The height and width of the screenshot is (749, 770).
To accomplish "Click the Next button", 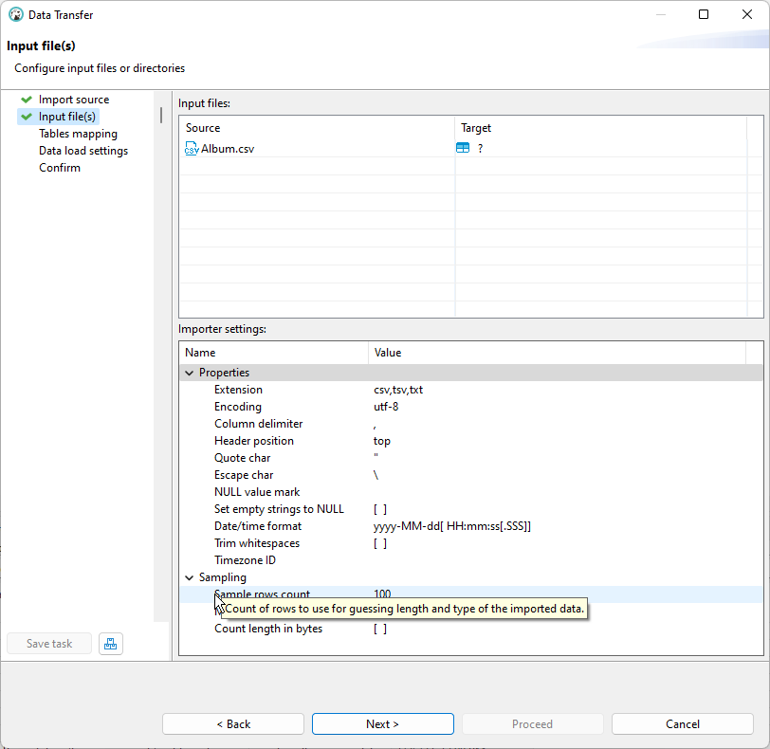I will 382,723.
